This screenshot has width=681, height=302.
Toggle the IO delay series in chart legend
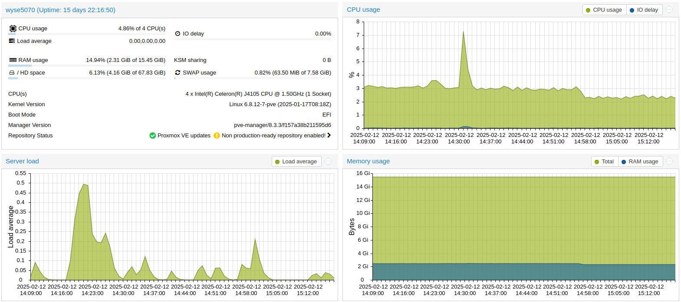644,10
